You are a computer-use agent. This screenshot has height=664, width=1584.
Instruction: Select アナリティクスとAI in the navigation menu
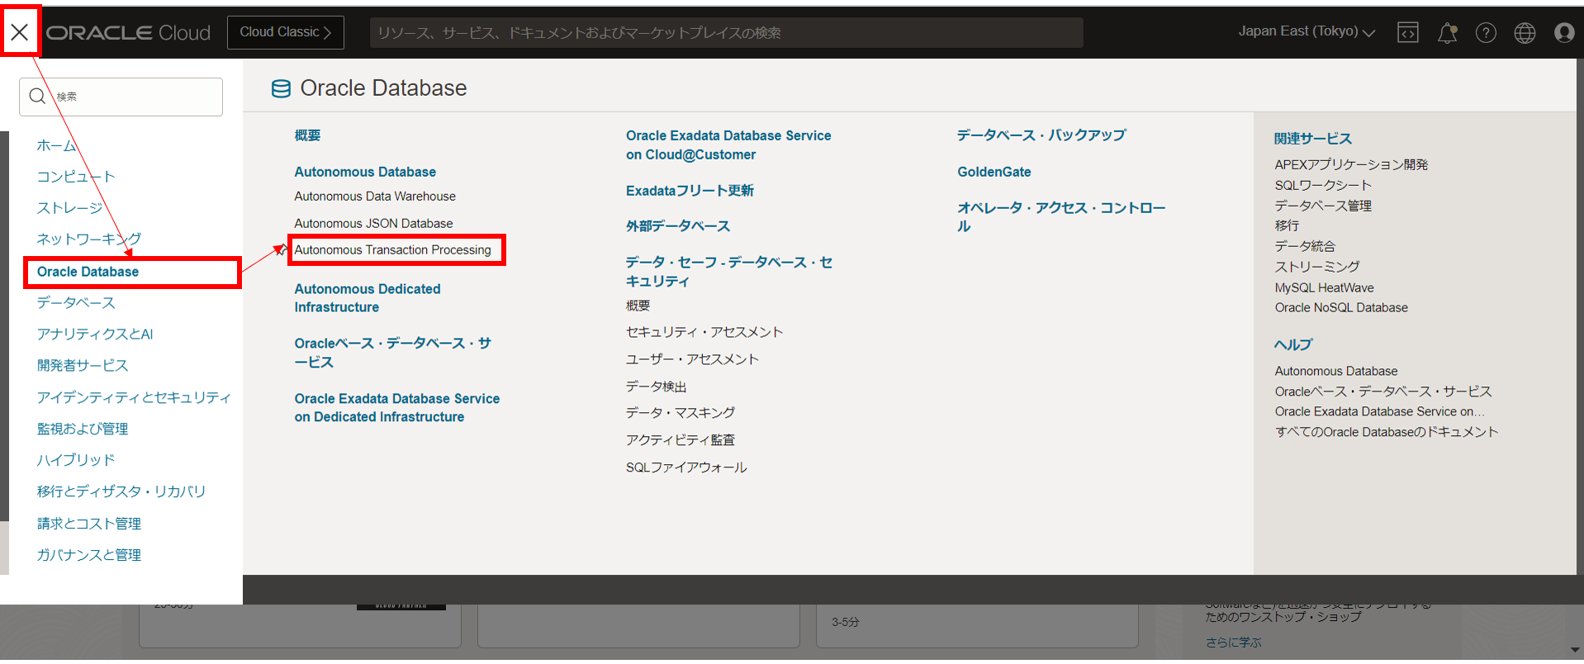click(95, 334)
